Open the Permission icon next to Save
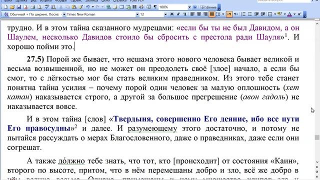The width and height of the screenshot is (320, 180). tap(25, 7)
